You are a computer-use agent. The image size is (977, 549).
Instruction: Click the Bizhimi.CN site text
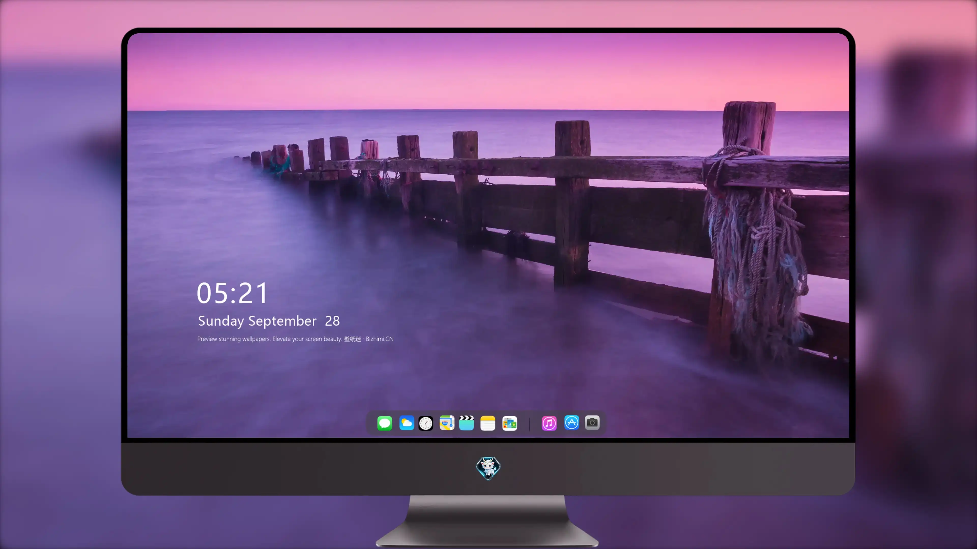[380, 339]
